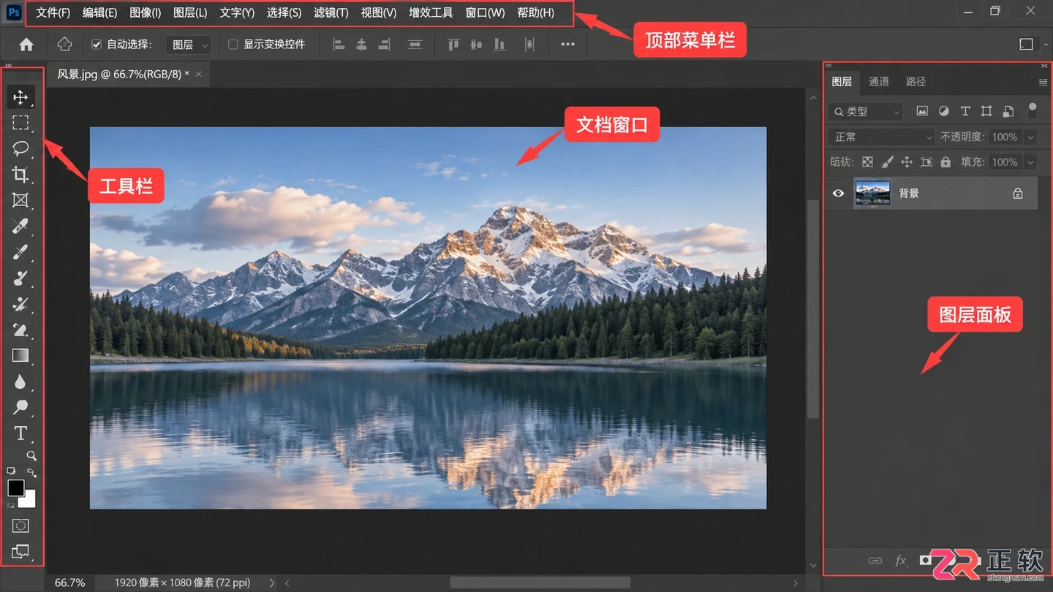Image resolution: width=1053 pixels, height=592 pixels.
Task: Click align left edges icon
Action: click(x=339, y=45)
